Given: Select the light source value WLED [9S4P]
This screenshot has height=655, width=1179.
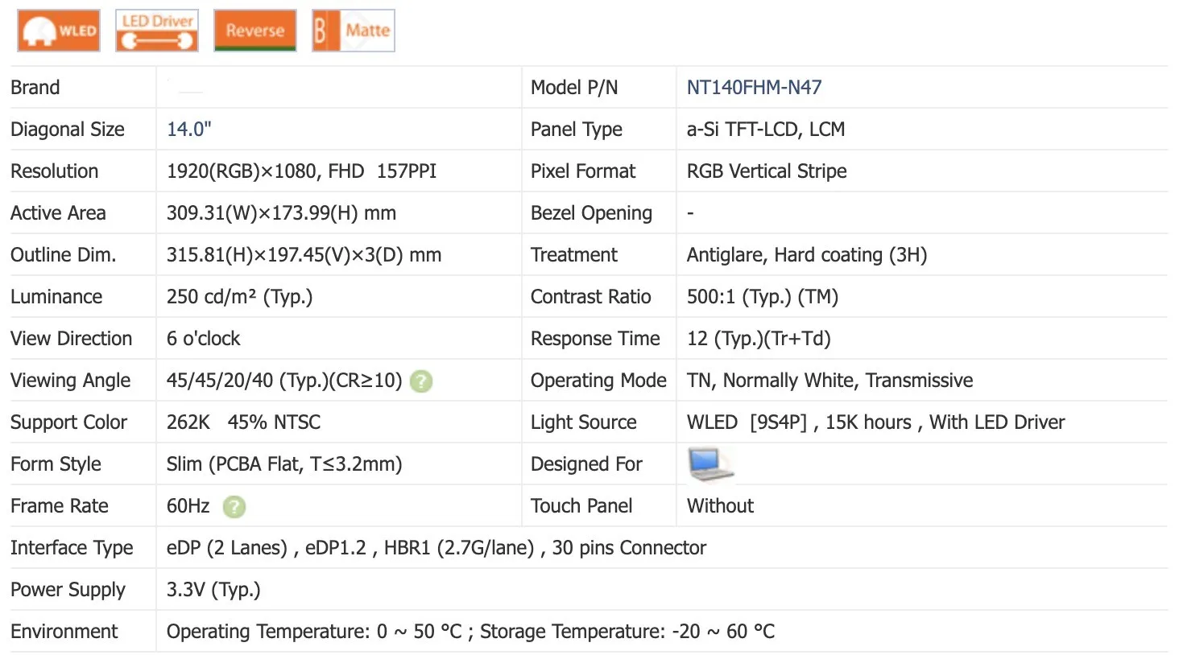Looking at the screenshot, I should tap(747, 422).
